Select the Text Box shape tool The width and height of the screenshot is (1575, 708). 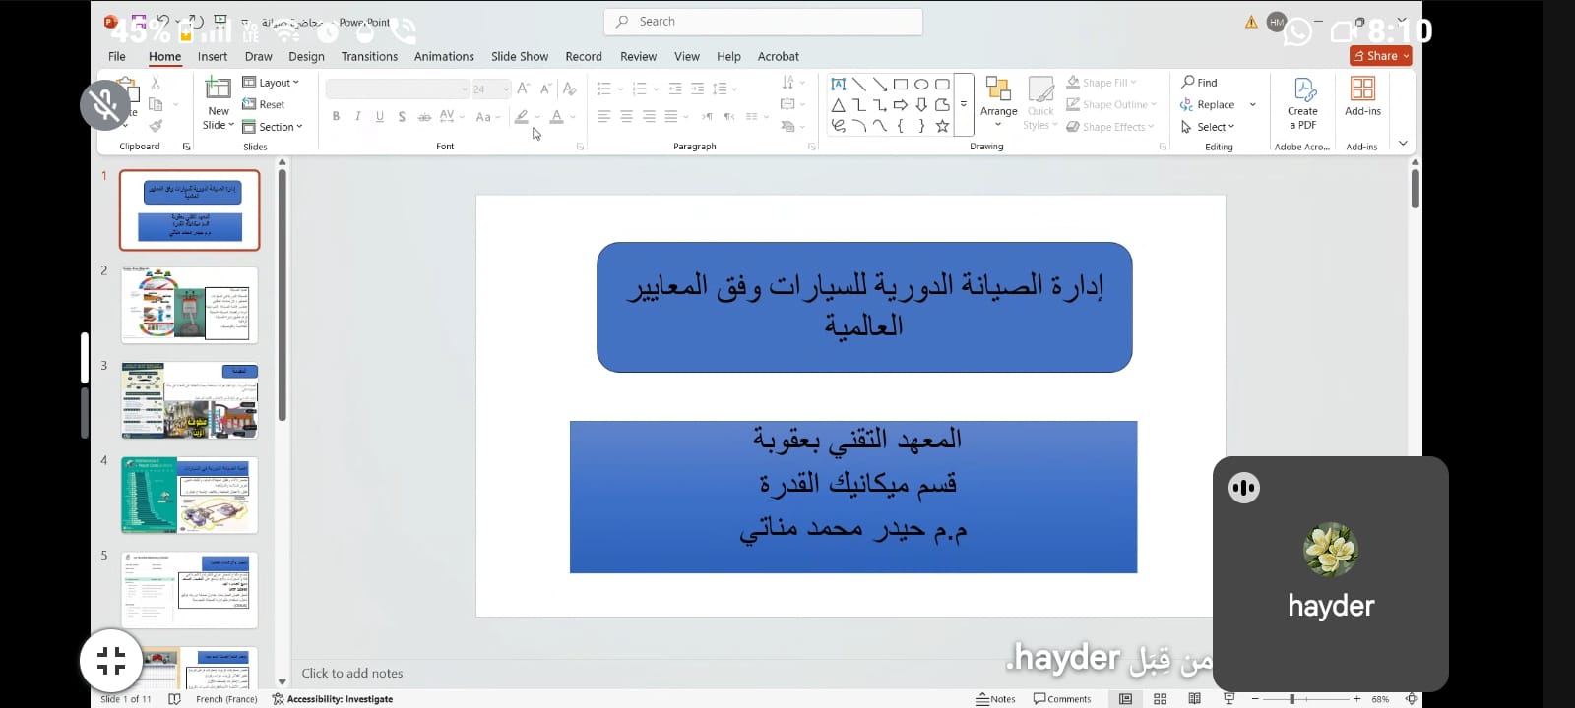pos(838,85)
